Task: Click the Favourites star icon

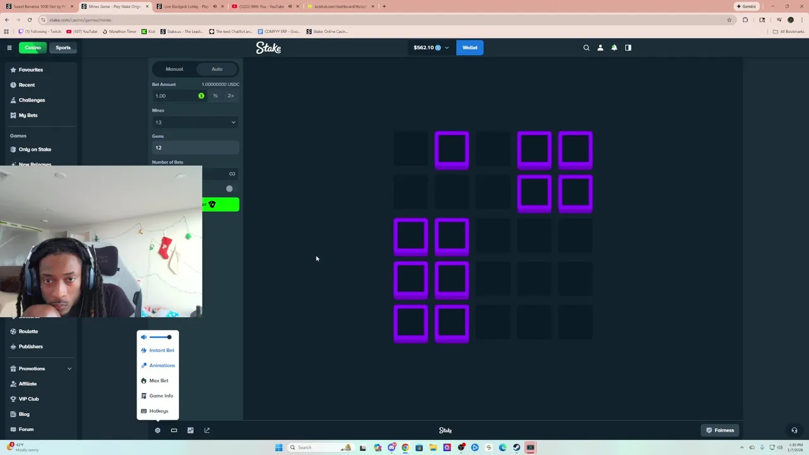Action: tap(13, 70)
